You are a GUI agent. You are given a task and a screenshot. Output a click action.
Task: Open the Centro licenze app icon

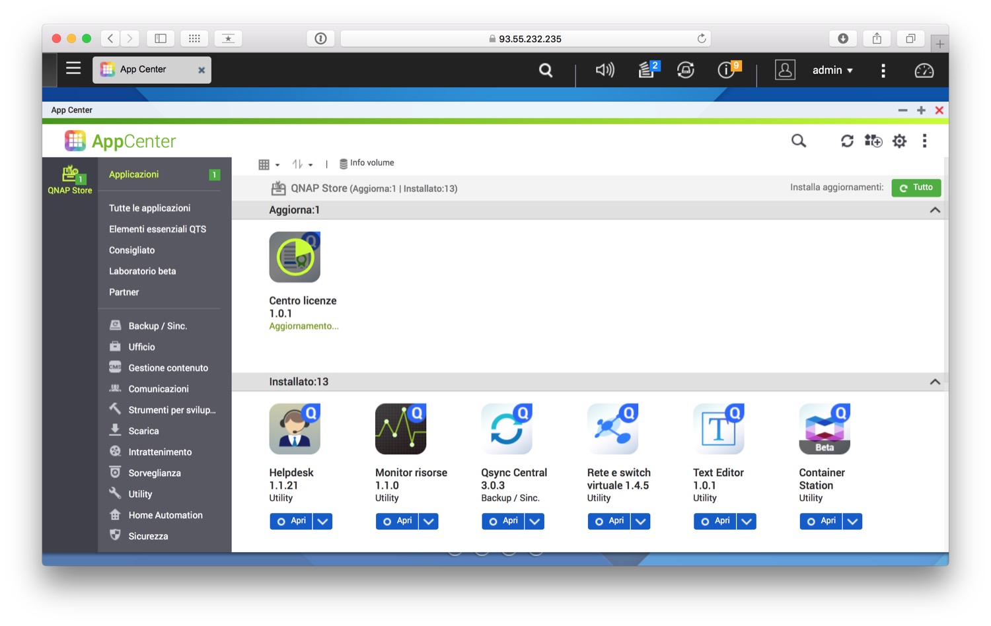click(295, 257)
